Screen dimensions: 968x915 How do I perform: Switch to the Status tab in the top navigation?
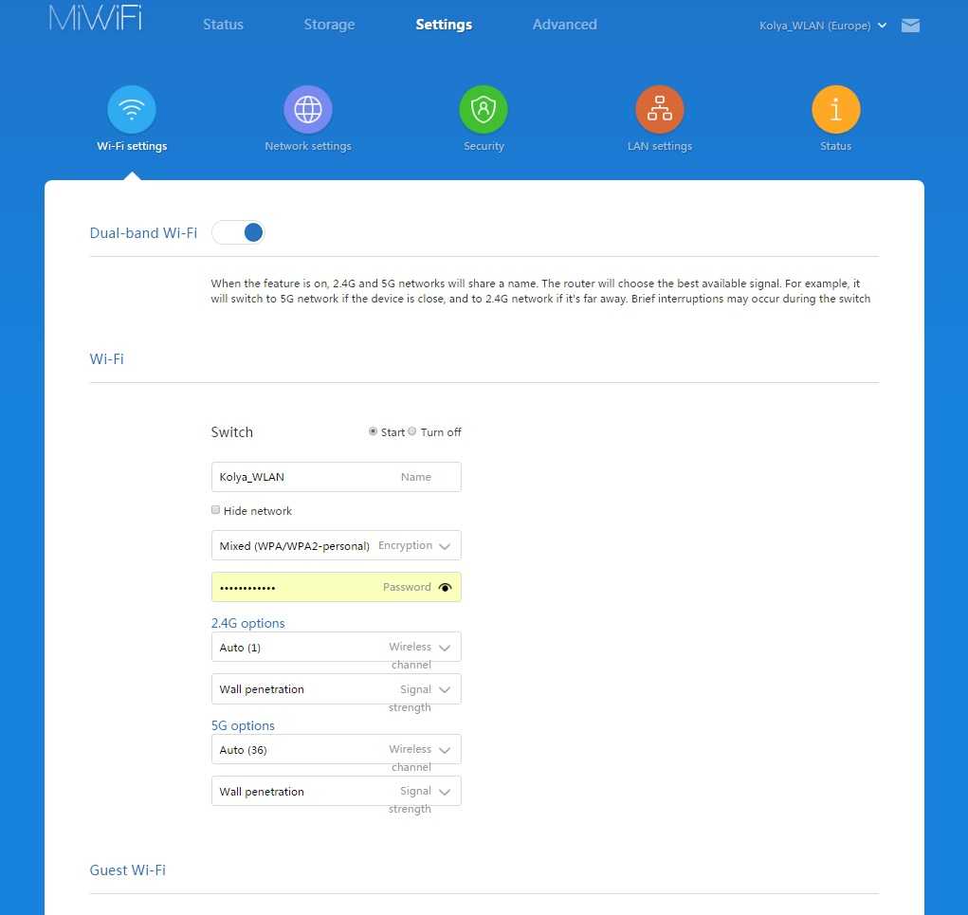click(x=224, y=25)
